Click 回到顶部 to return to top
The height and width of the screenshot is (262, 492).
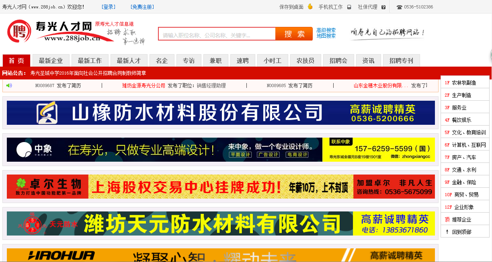(461, 232)
